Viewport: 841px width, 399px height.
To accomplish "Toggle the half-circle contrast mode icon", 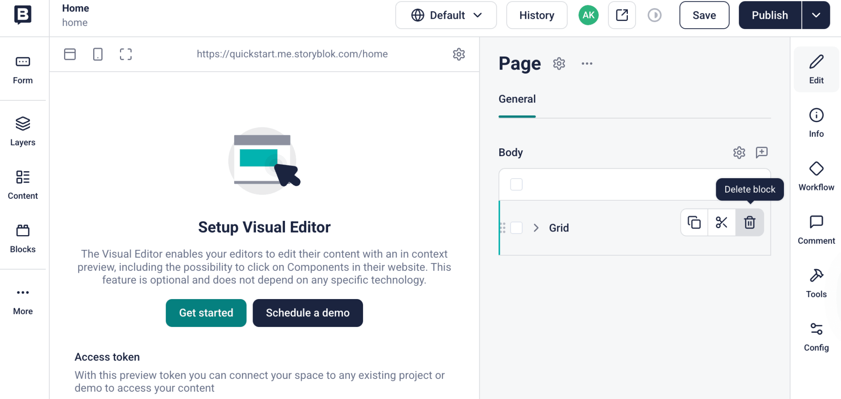I will [x=654, y=15].
